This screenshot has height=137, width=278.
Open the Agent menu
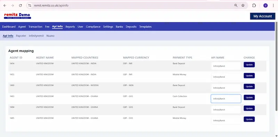(22, 27)
